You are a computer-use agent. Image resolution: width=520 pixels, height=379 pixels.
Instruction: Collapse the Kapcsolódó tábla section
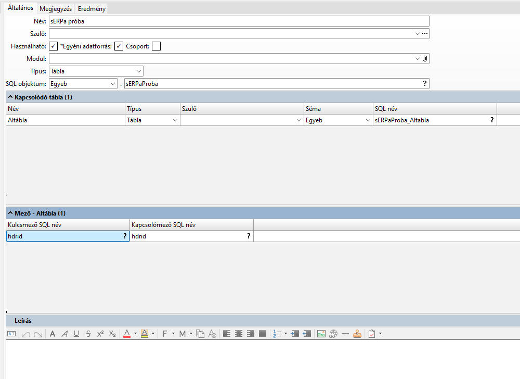[x=9, y=97]
